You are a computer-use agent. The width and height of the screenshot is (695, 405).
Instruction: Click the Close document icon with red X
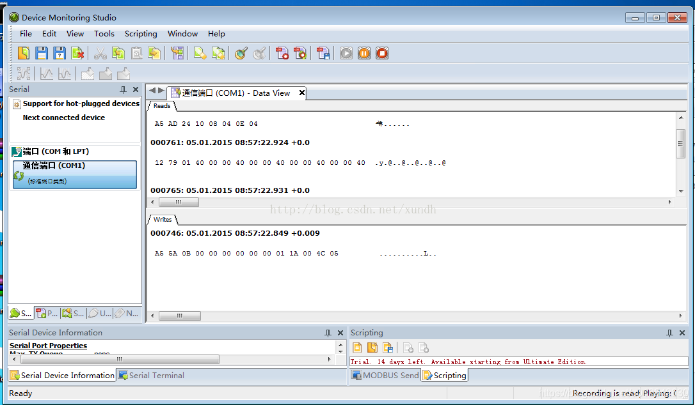77,53
